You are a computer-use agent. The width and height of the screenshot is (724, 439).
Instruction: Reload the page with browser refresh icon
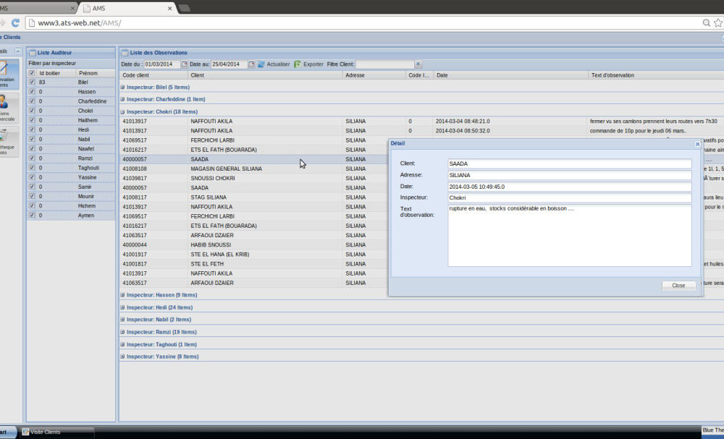pos(15,22)
